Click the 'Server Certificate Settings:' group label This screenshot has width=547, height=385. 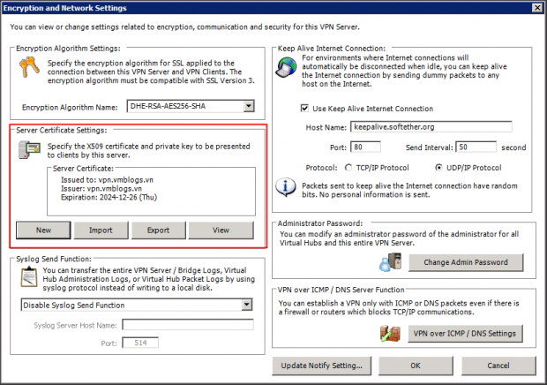(x=62, y=130)
